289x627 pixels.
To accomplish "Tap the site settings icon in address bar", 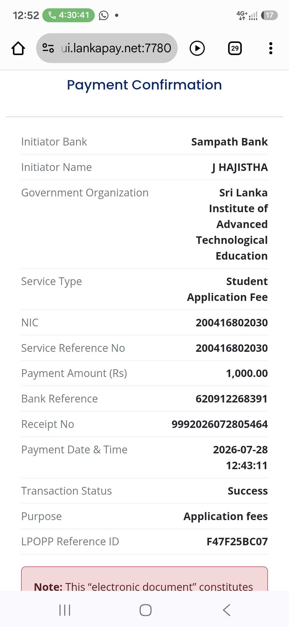I will coord(48,48).
